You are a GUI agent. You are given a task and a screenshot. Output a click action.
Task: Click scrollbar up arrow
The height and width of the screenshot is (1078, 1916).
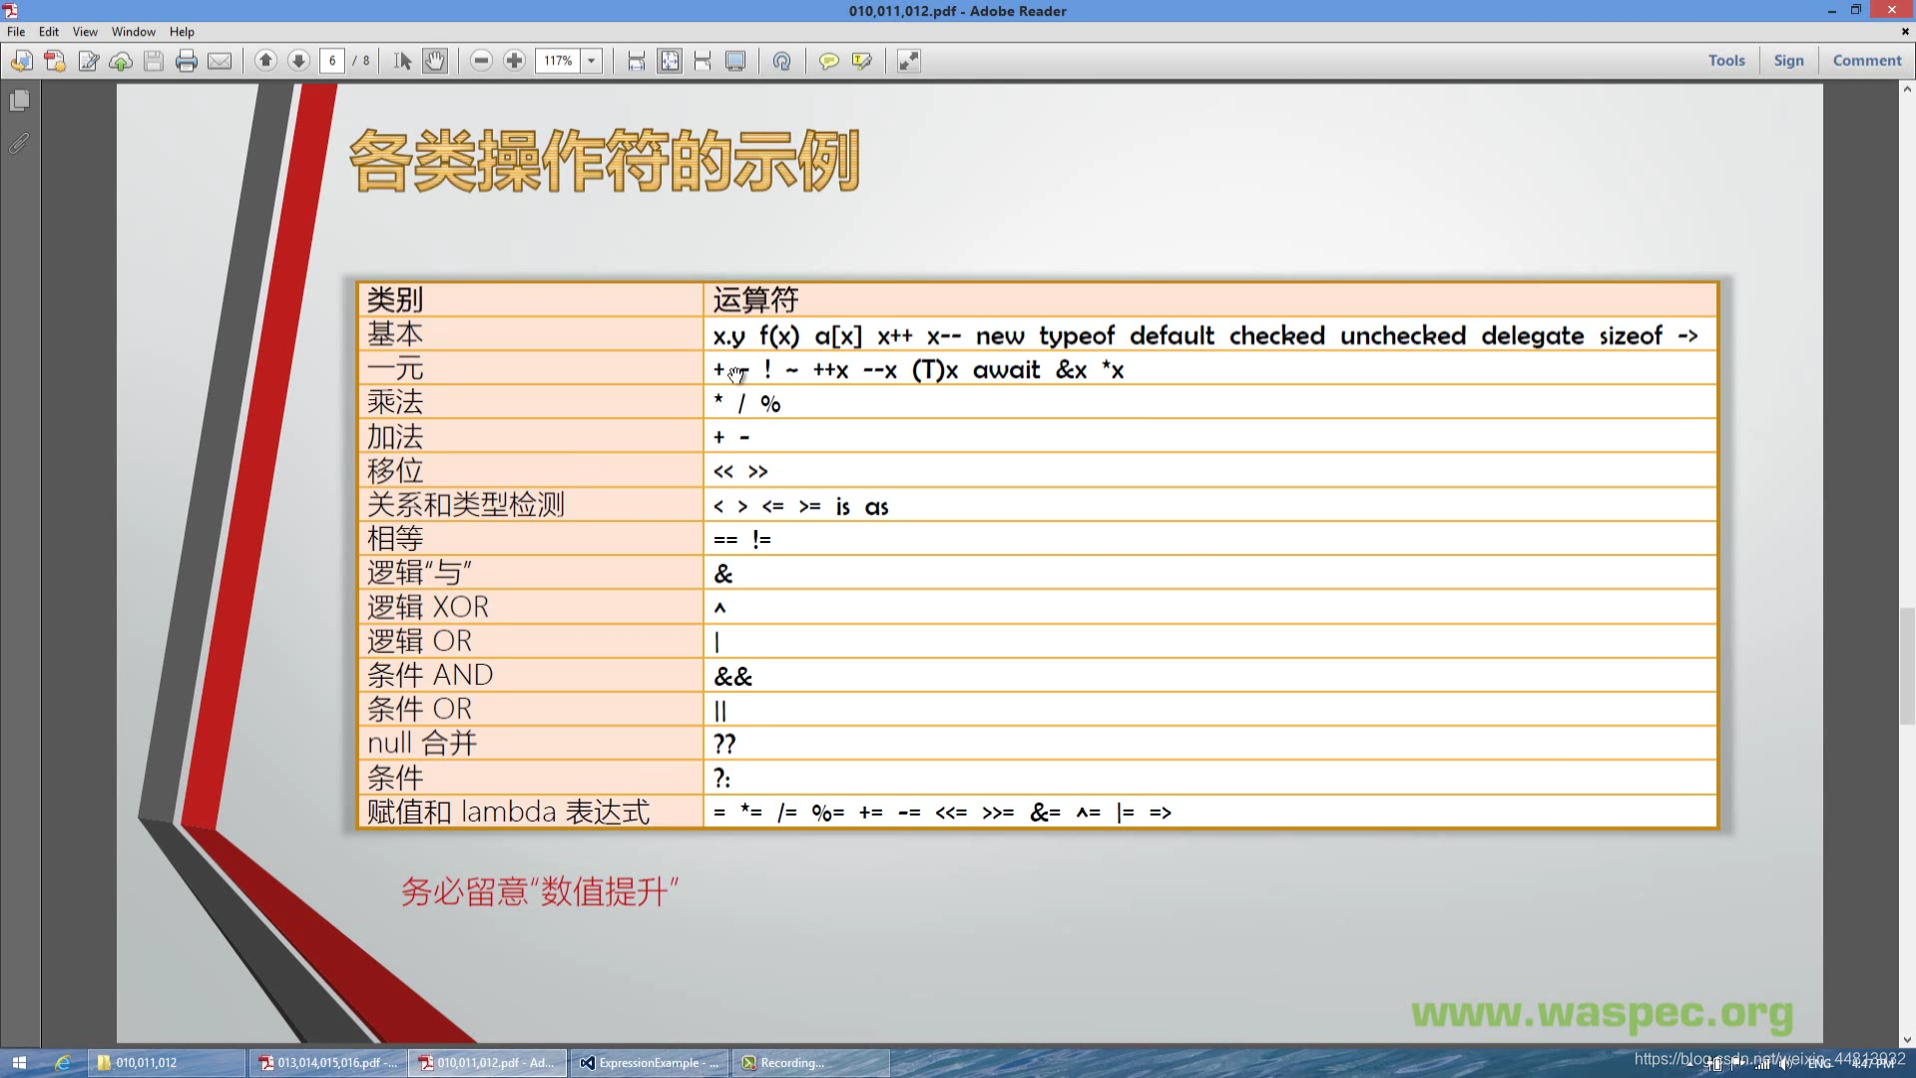coord(1907,89)
